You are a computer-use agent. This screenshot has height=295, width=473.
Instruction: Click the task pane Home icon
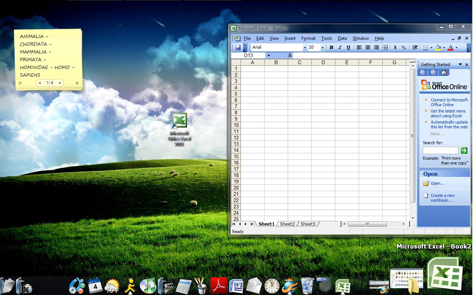click(444, 72)
